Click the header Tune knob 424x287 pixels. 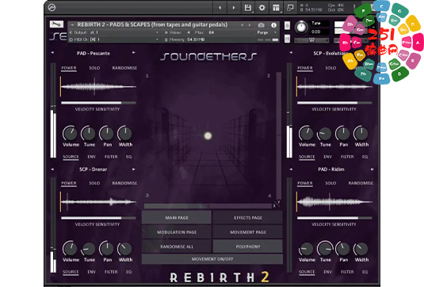tap(301, 27)
